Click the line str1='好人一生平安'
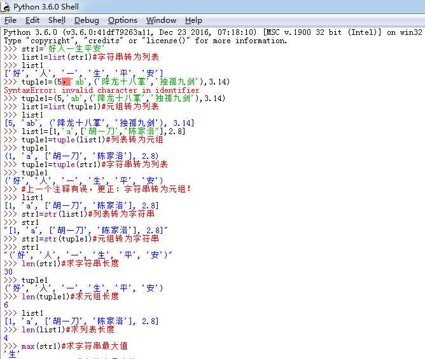 [x=63, y=49]
